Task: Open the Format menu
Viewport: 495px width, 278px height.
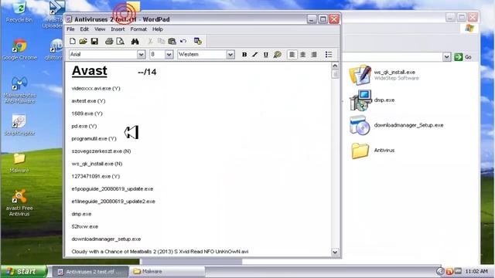Action: click(x=138, y=29)
